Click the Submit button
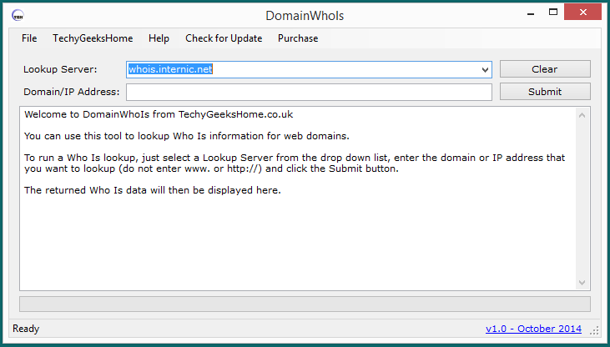The image size is (610, 347). (545, 92)
